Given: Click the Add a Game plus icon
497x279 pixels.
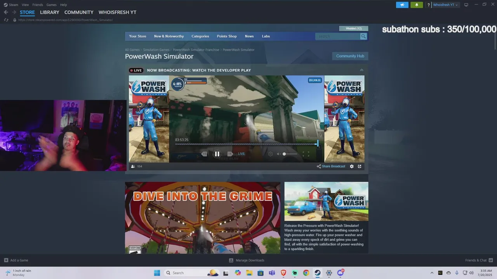Looking at the screenshot, I should (6, 260).
